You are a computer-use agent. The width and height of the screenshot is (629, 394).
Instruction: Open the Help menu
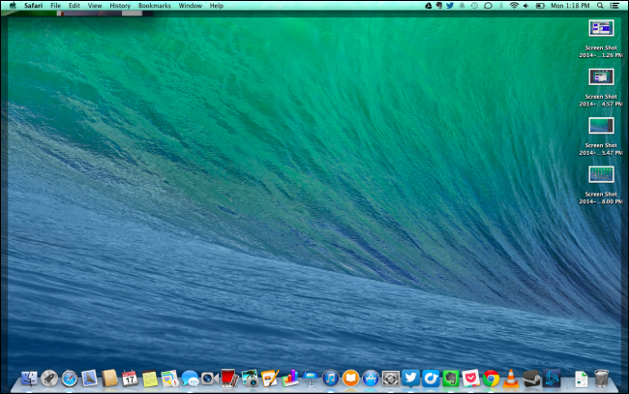(x=216, y=6)
